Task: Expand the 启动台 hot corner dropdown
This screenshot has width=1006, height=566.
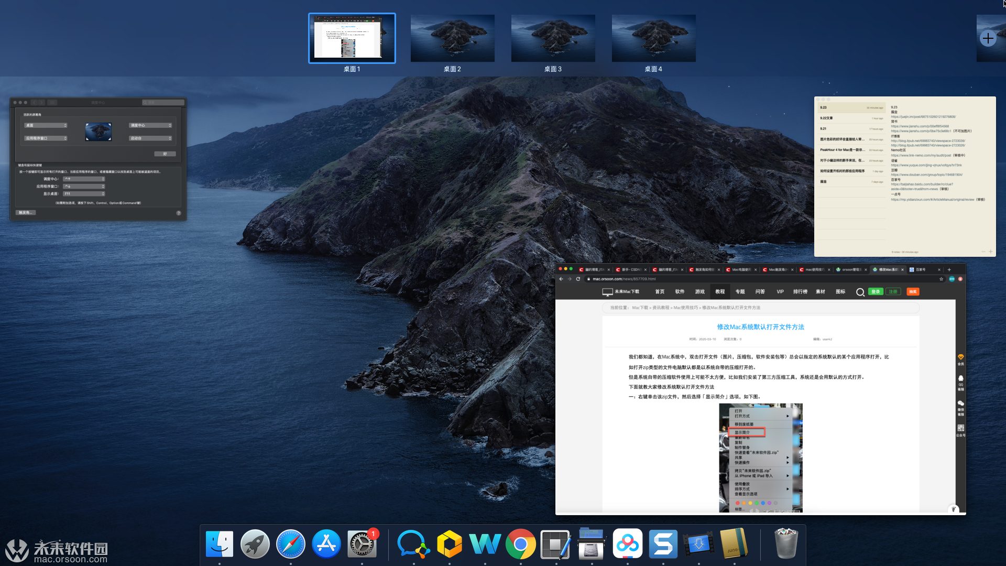Action: (150, 138)
